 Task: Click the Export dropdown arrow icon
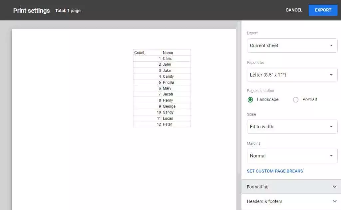[331, 46]
